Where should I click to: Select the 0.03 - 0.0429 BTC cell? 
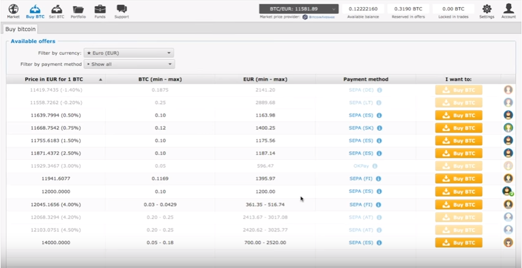[x=160, y=205]
